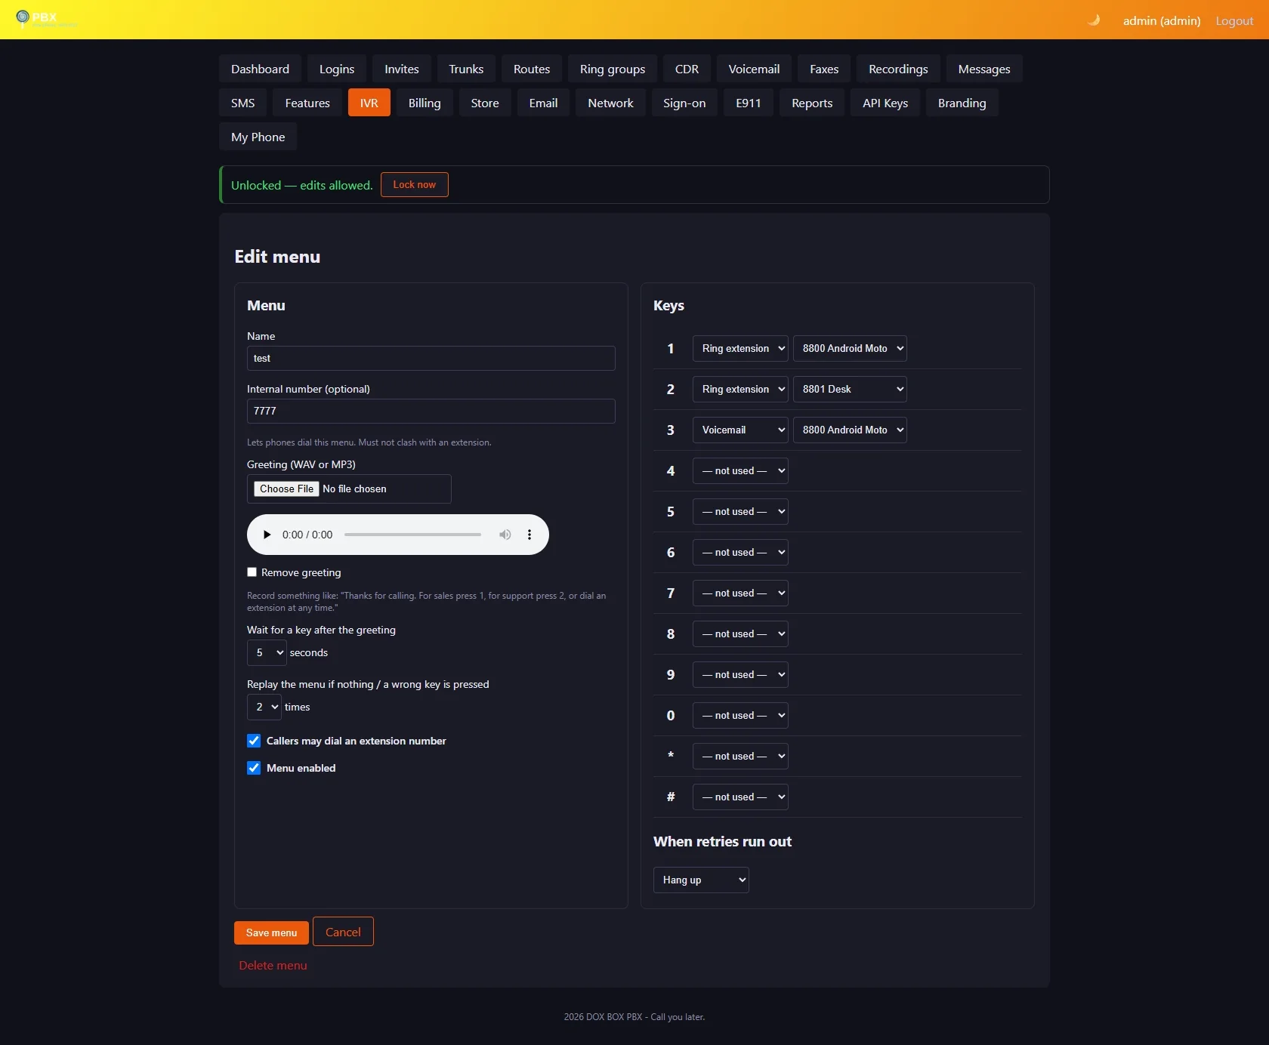The image size is (1269, 1045).
Task: Go to the Voicemail tab
Action: pyautogui.click(x=754, y=69)
